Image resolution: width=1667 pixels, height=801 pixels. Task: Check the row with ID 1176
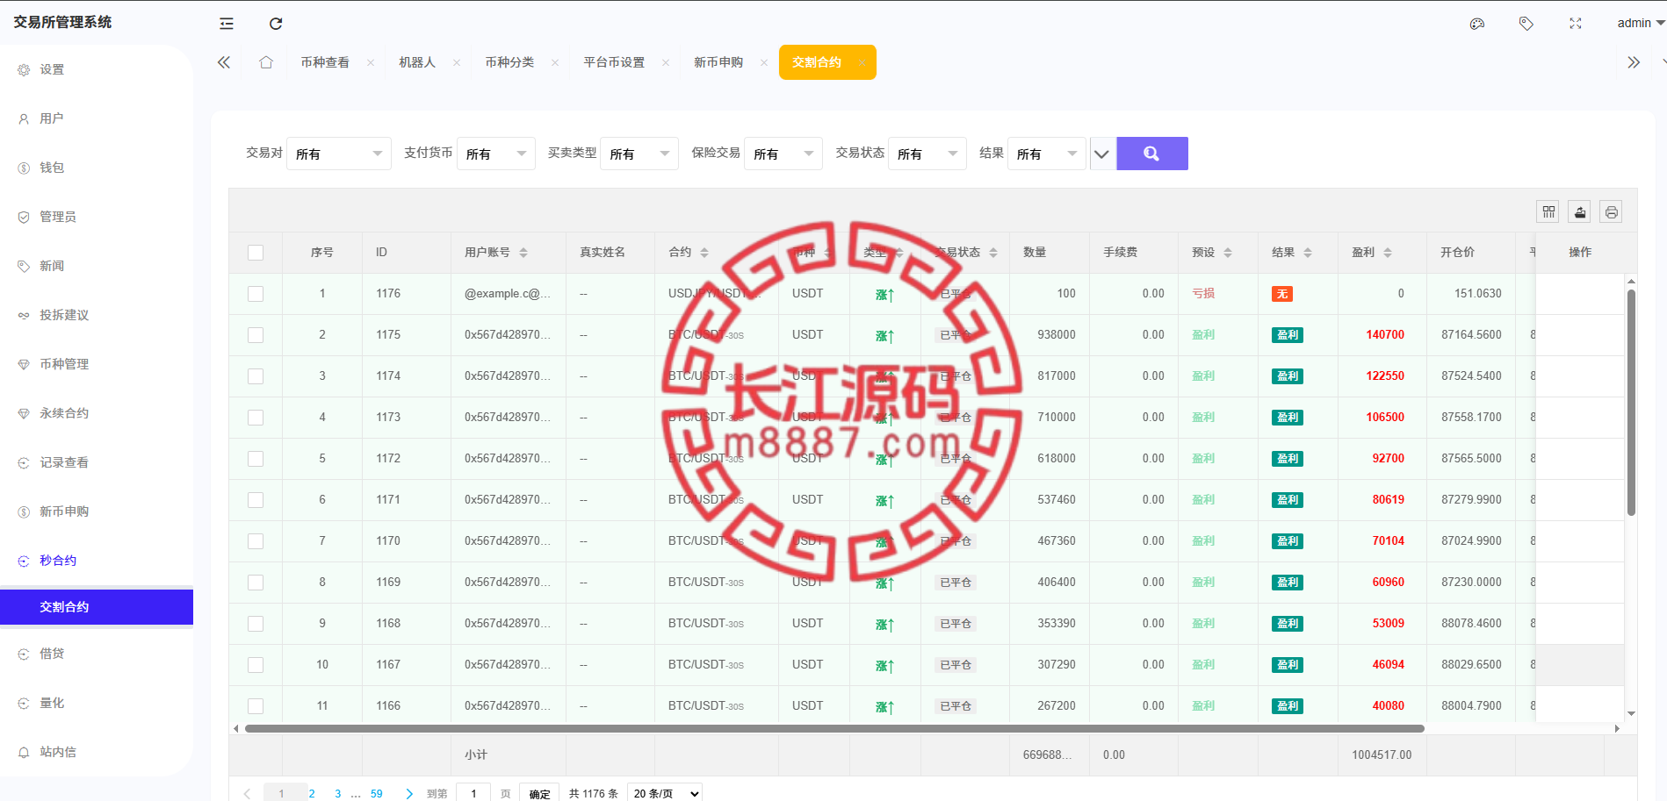pyautogui.click(x=256, y=294)
